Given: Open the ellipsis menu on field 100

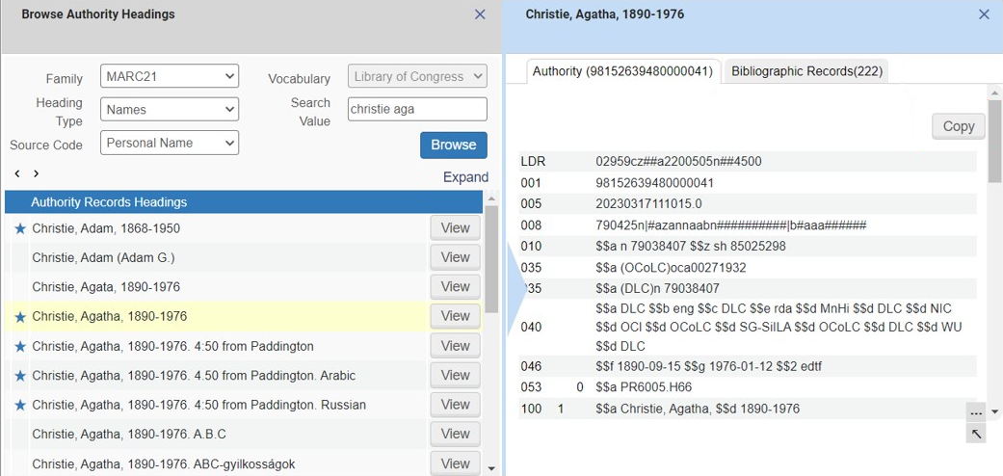Looking at the screenshot, I should (975, 412).
